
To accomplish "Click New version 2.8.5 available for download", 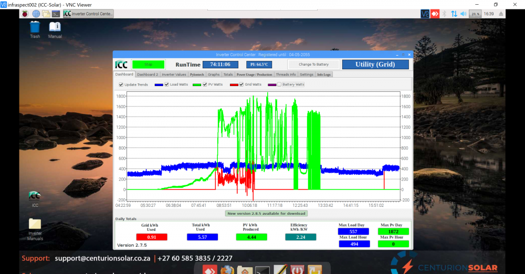I will pos(266,213).
